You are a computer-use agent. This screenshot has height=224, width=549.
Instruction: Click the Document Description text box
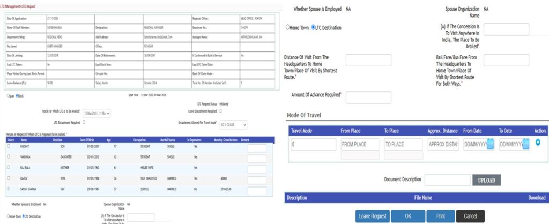click(447, 180)
